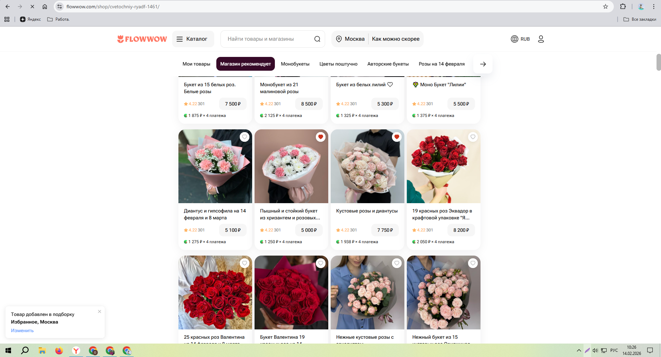Open 'Диантус и гипсофила' bouquet photo
Viewport: 661px width, 357px height.
215,166
